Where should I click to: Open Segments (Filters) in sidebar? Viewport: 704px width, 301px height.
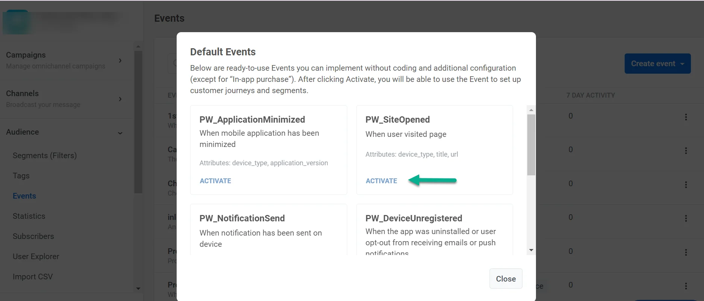coord(45,156)
